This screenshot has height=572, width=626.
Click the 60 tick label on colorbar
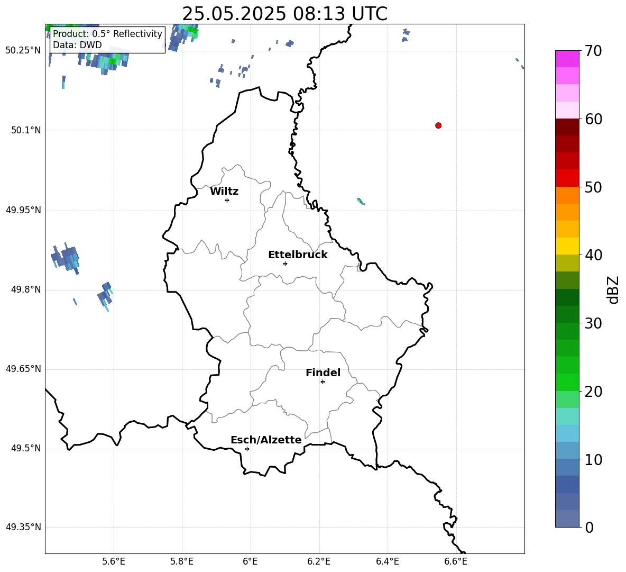click(593, 119)
